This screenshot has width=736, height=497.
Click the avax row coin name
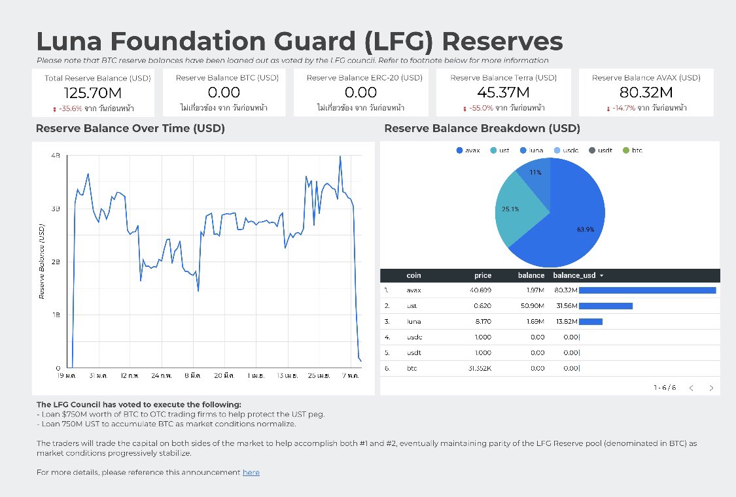click(413, 290)
